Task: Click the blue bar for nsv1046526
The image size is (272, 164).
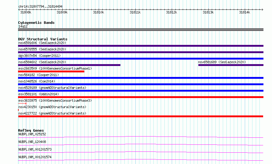Action: (x=141, y=84)
